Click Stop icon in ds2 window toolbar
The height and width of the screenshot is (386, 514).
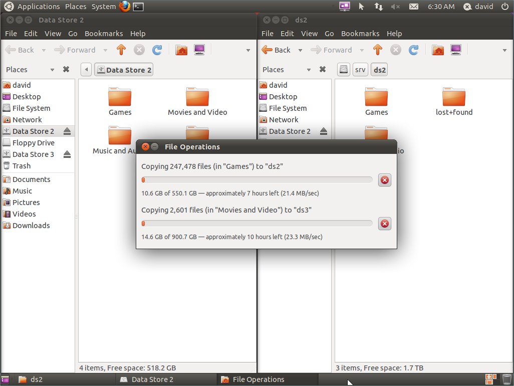click(396, 50)
